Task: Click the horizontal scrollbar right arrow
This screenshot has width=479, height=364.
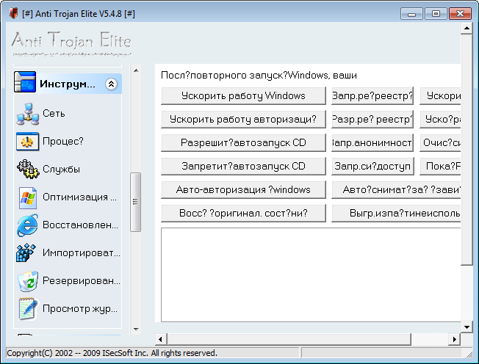Action: [x=455, y=339]
